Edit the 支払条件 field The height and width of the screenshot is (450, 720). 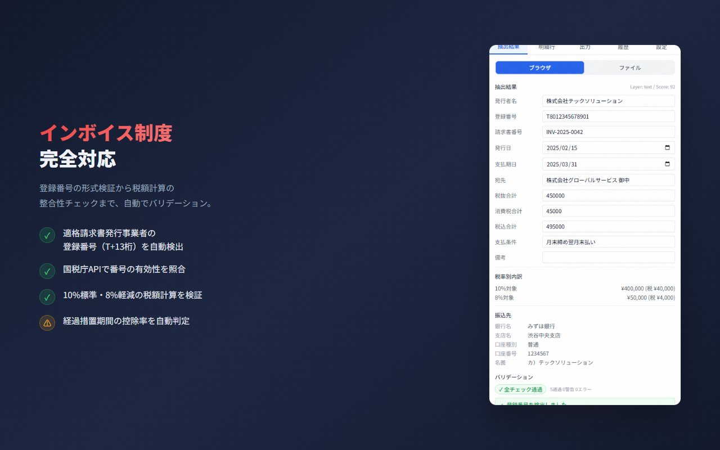(609, 242)
